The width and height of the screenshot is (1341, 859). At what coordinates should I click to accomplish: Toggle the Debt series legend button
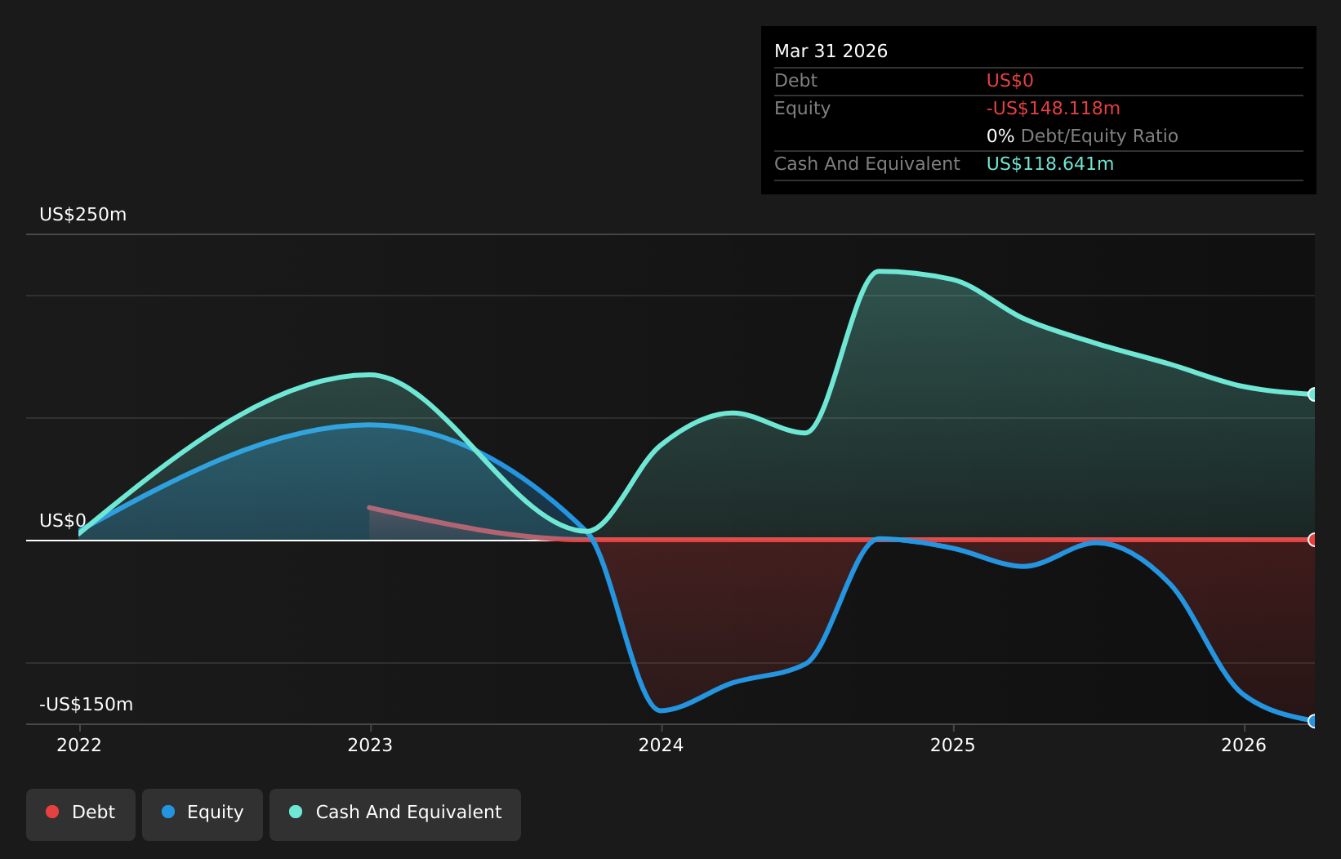coord(81,814)
